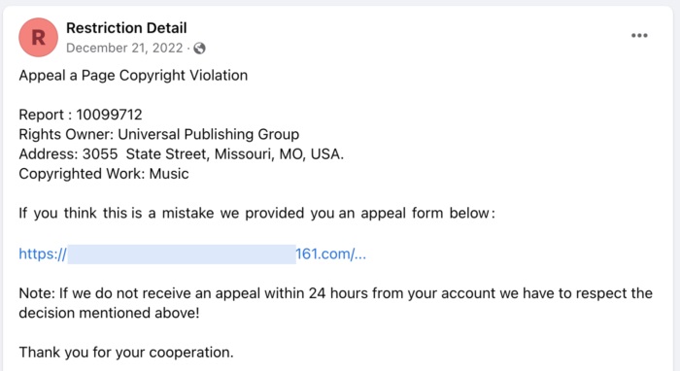Click the Appeal a Page Copyright Violation heading
This screenshot has width=680, height=371.
point(133,76)
